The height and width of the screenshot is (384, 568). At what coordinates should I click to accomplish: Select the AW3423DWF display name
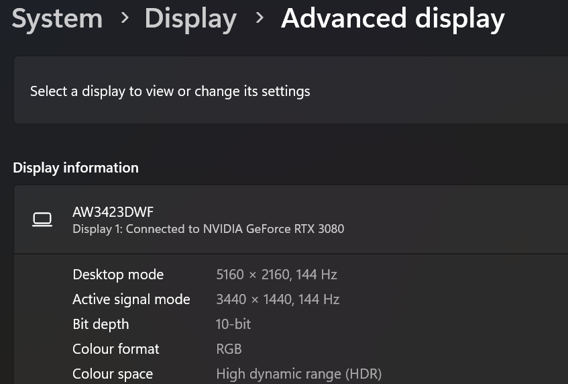113,212
